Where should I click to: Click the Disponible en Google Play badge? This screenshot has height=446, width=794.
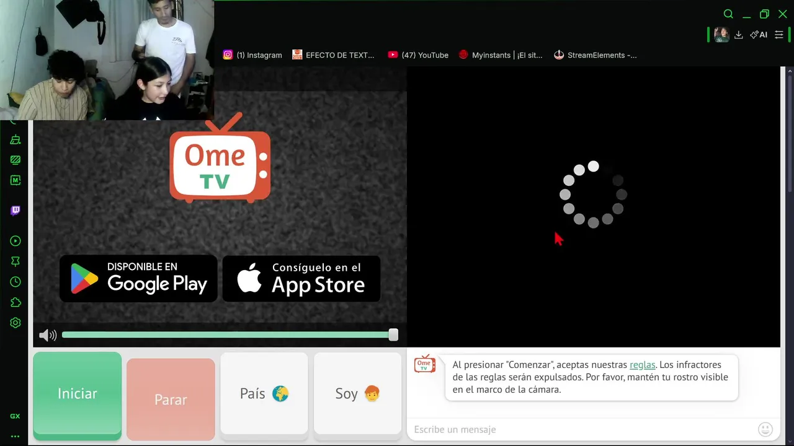point(138,278)
